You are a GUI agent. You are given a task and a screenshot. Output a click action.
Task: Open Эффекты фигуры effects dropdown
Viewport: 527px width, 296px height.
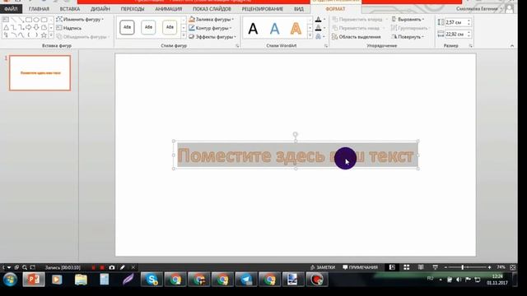tap(212, 37)
